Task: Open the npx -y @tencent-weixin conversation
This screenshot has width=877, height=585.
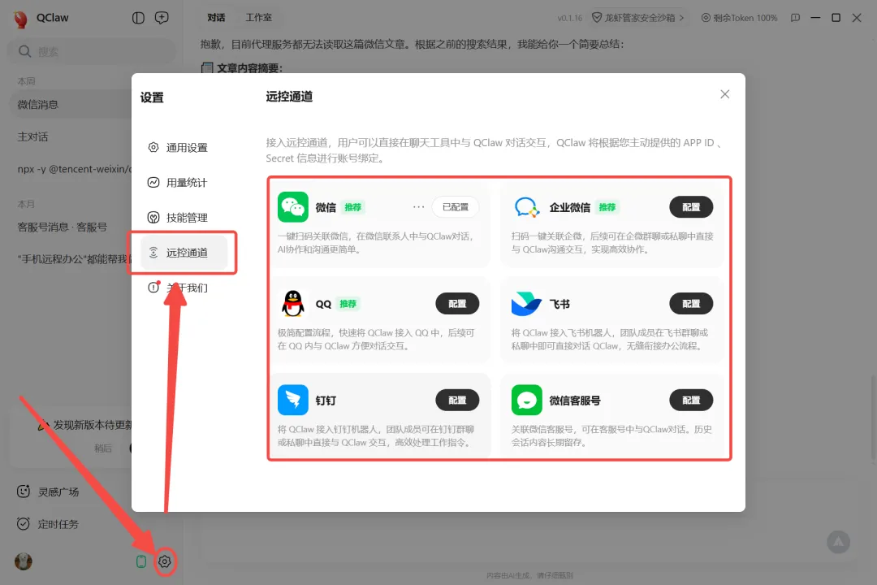Action: [71, 169]
